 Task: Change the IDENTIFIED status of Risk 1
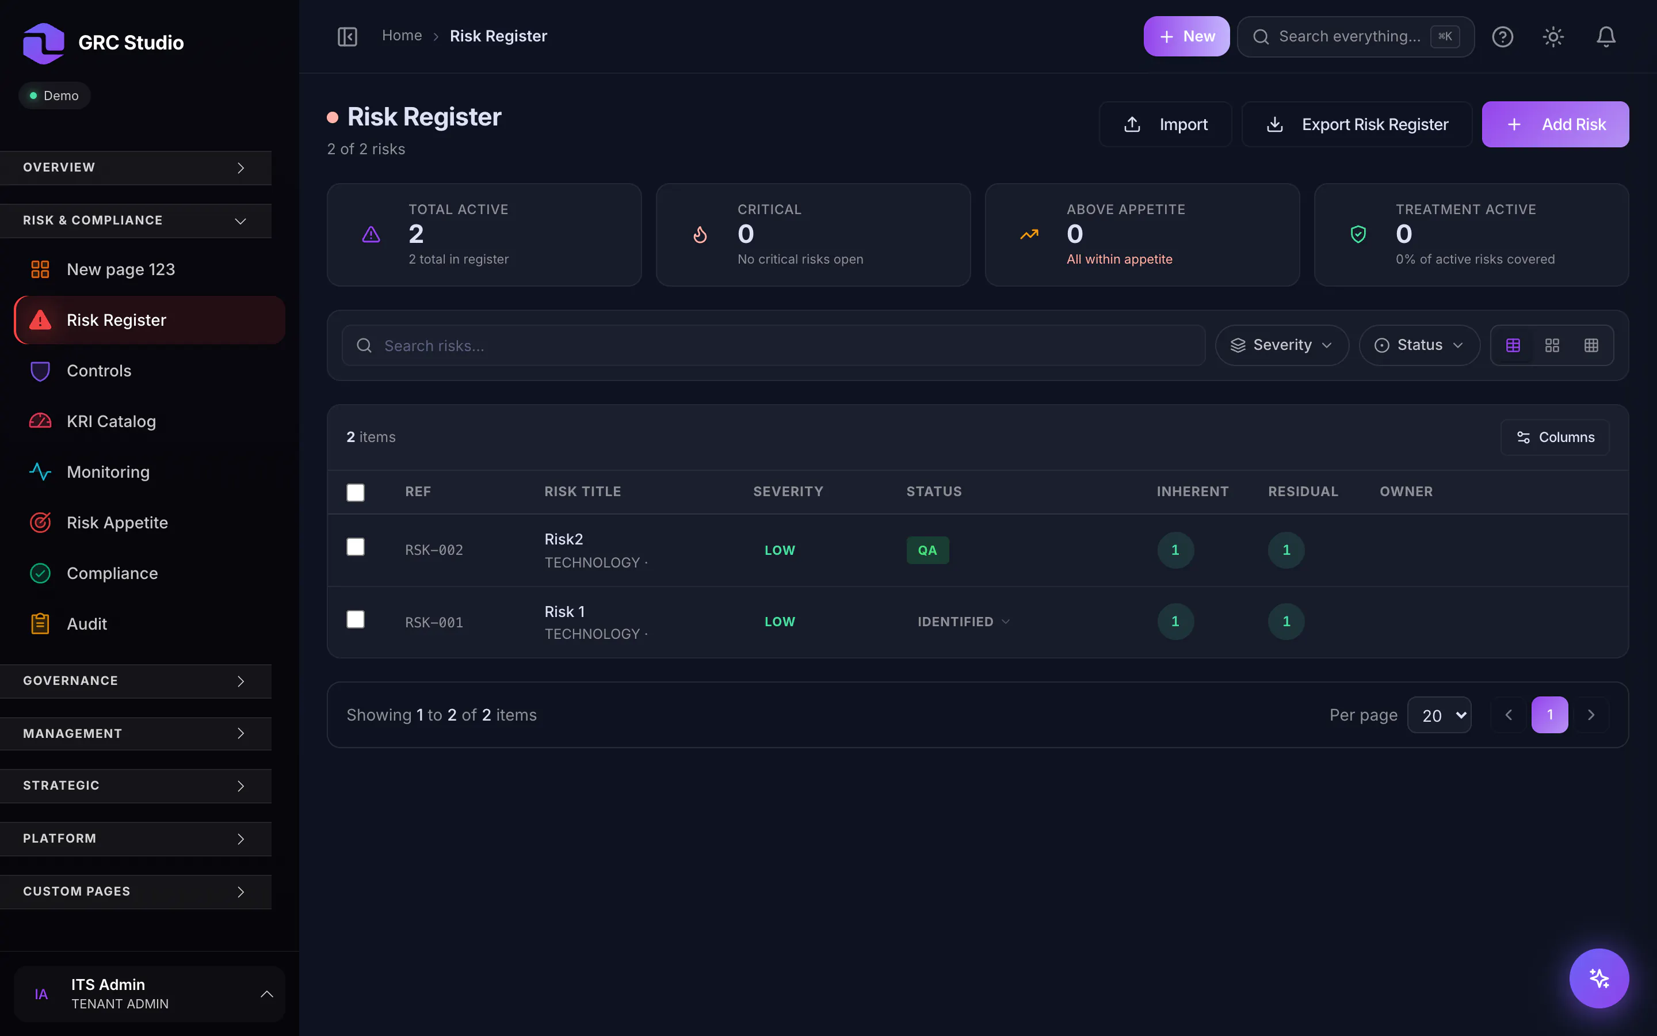pyautogui.click(x=963, y=622)
